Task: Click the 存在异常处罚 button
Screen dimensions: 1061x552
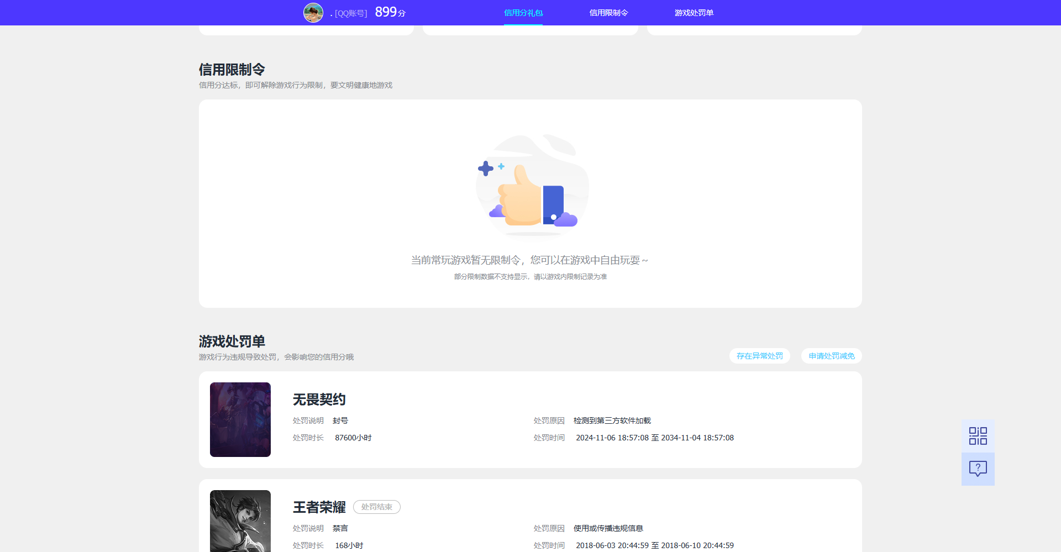Action: [x=759, y=356]
